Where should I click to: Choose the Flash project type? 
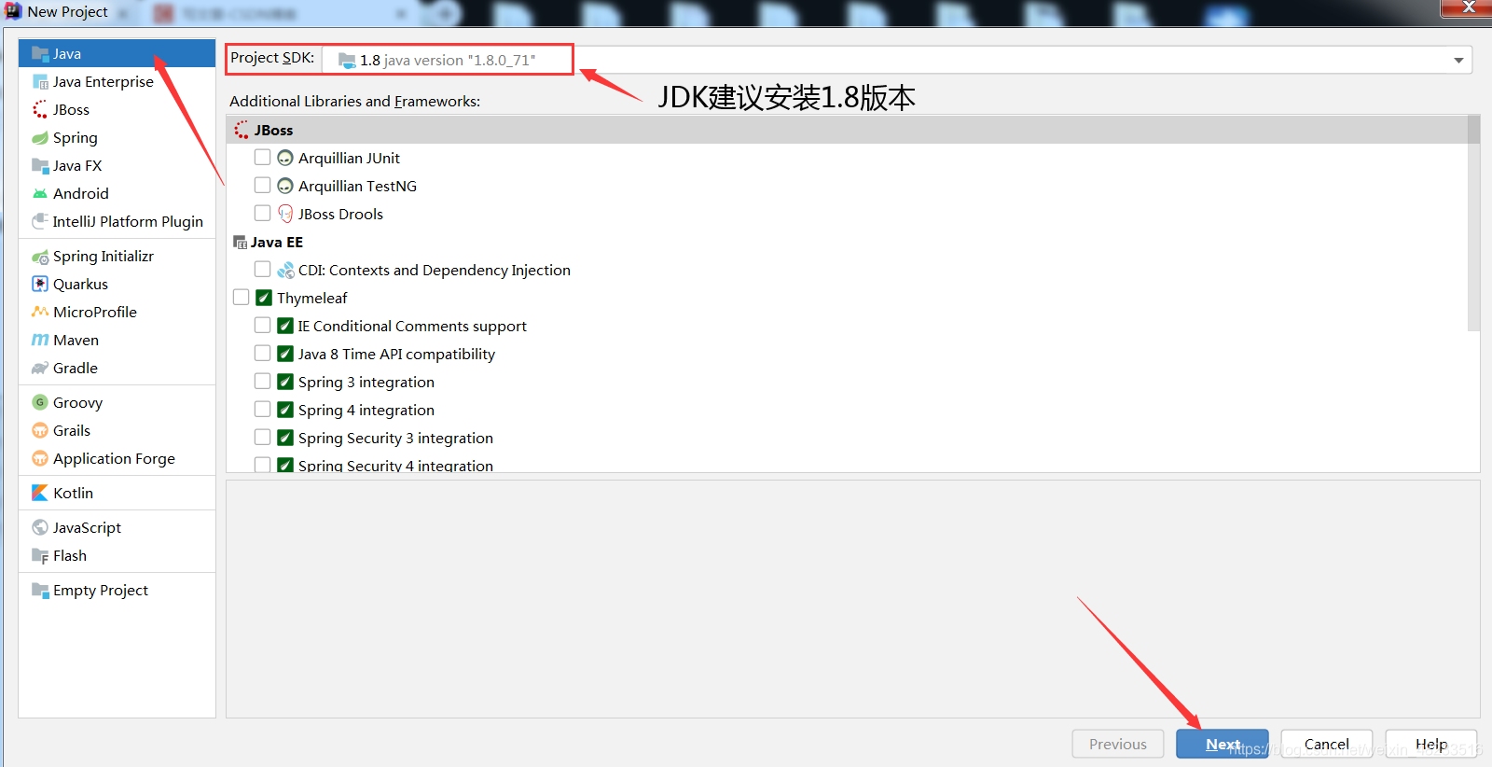(x=117, y=555)
